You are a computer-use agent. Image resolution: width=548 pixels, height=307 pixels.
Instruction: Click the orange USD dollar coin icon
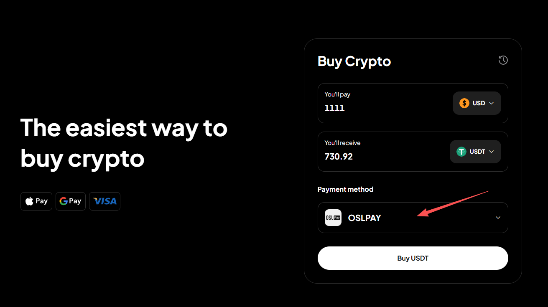pos(464,103)
